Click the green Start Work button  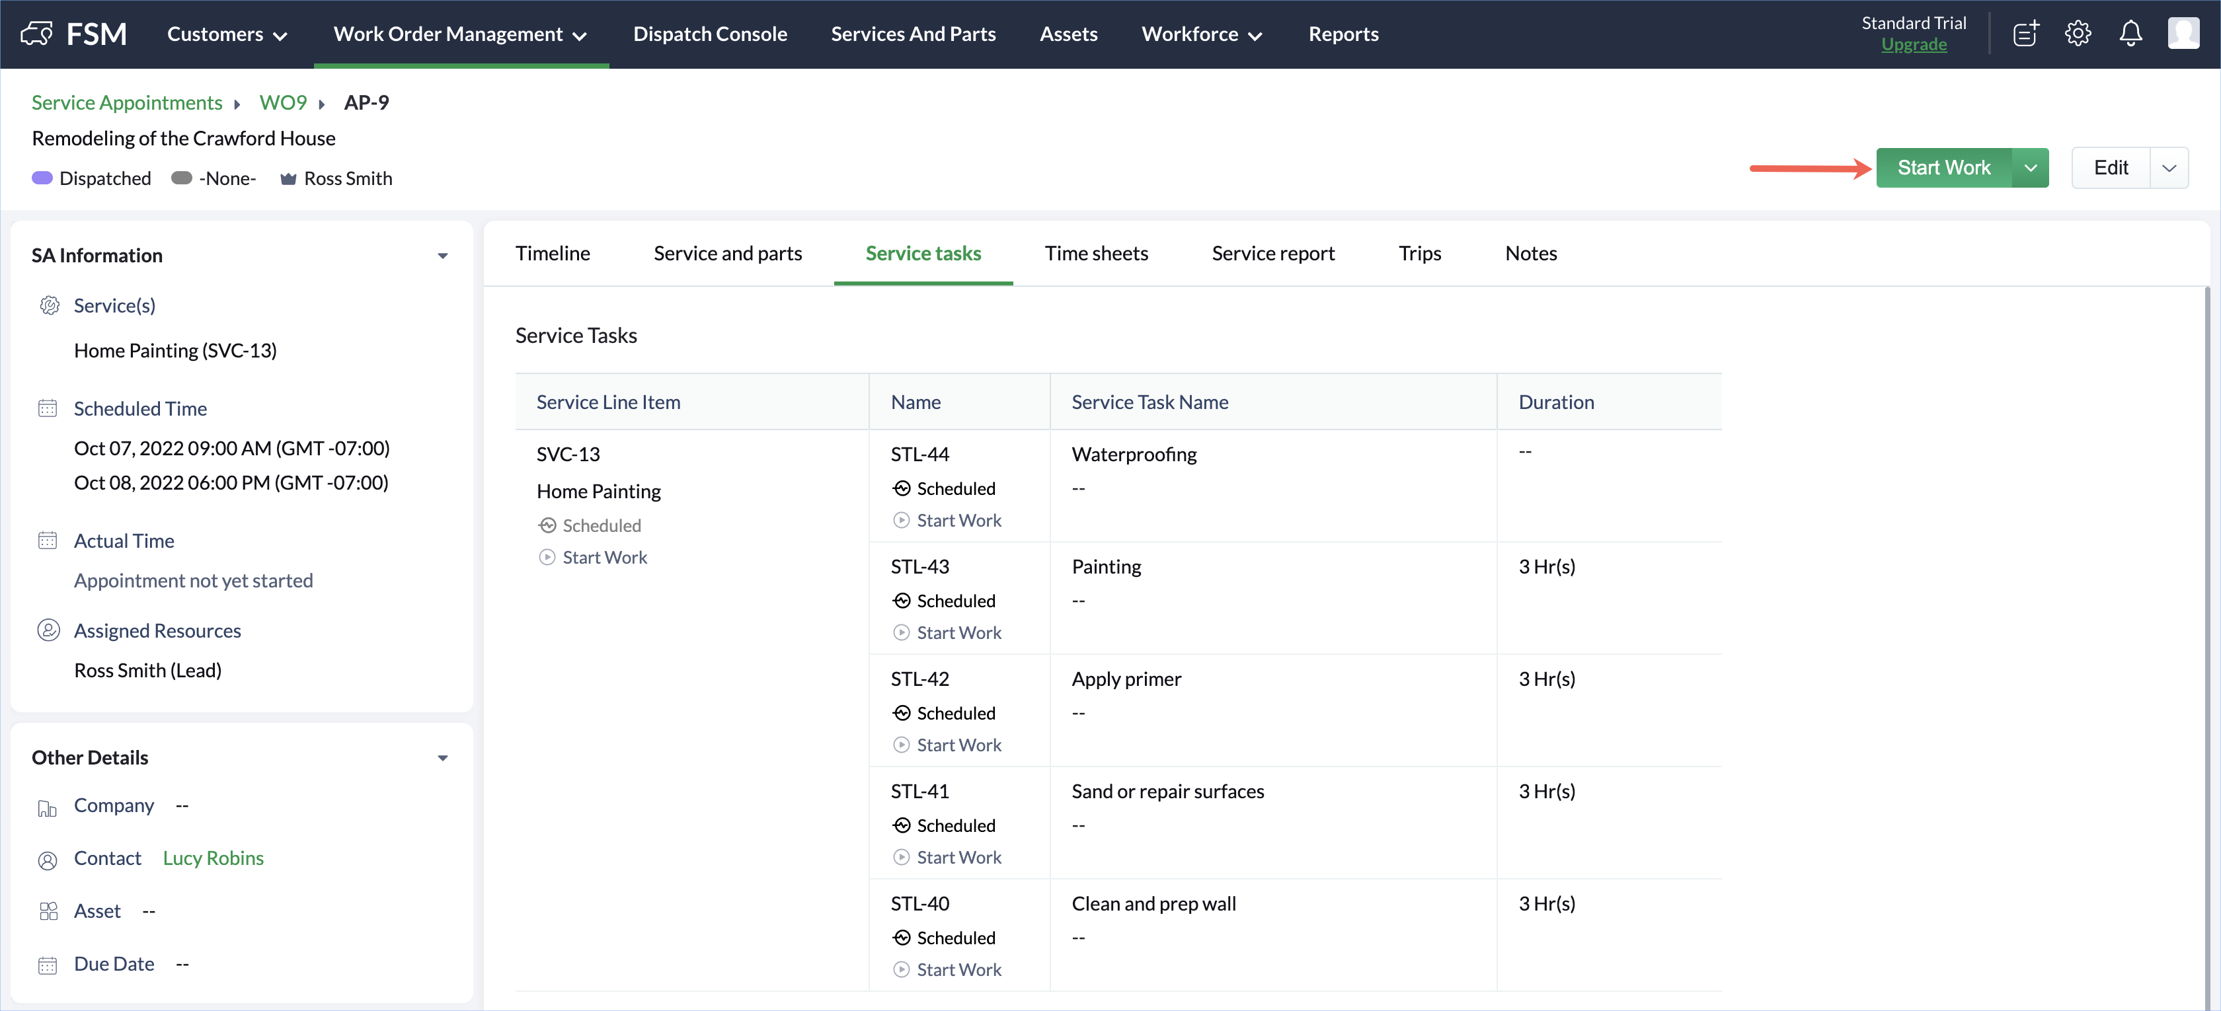1943,168
